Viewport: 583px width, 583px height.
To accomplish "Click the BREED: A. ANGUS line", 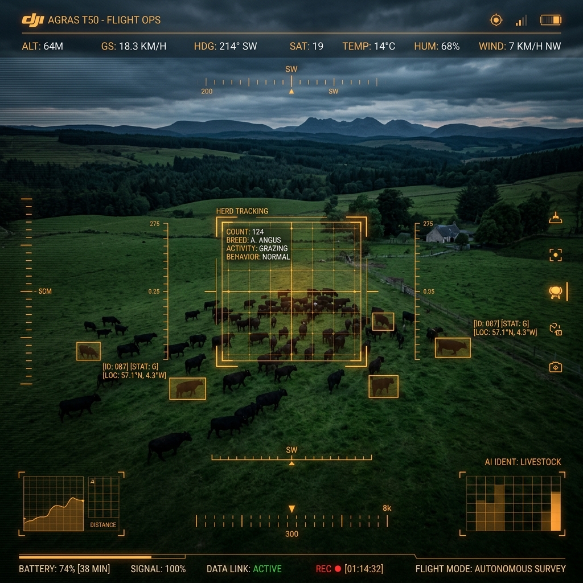I will pos(253,240).
